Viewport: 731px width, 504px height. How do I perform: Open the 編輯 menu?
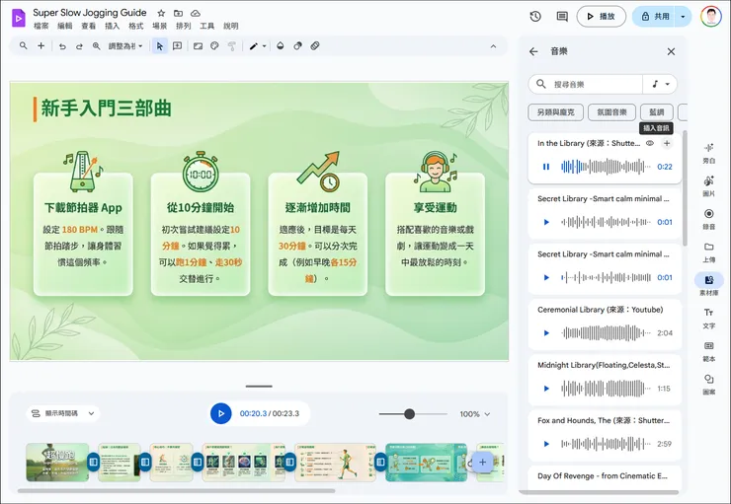65,26
